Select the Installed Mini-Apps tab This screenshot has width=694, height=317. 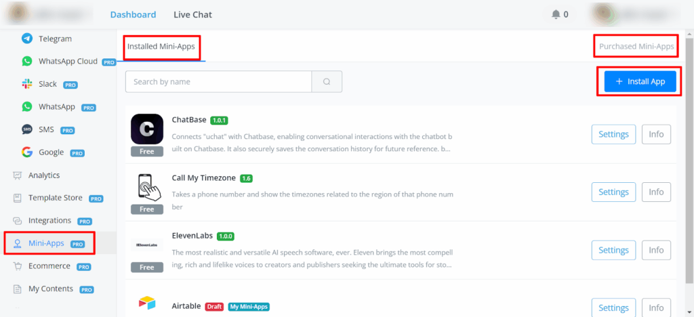point(163,47)
